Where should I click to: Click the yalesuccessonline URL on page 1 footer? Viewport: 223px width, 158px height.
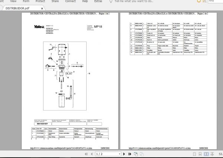61,148
